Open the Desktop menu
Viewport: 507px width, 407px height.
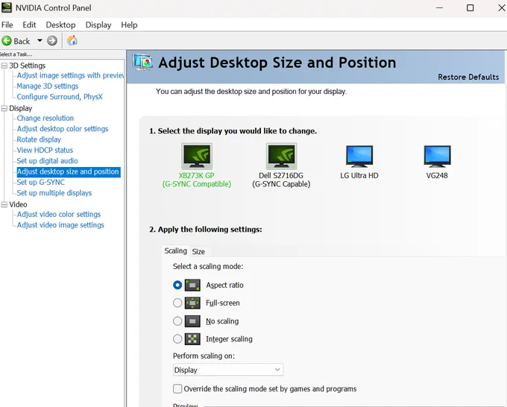click(60, 25)
